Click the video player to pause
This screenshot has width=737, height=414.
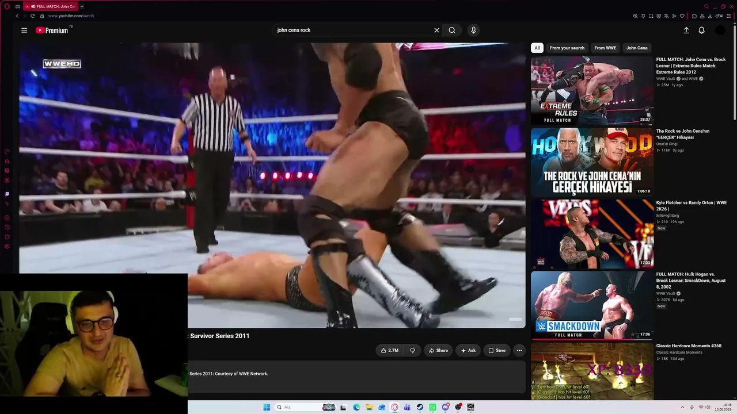click(272, 185)
